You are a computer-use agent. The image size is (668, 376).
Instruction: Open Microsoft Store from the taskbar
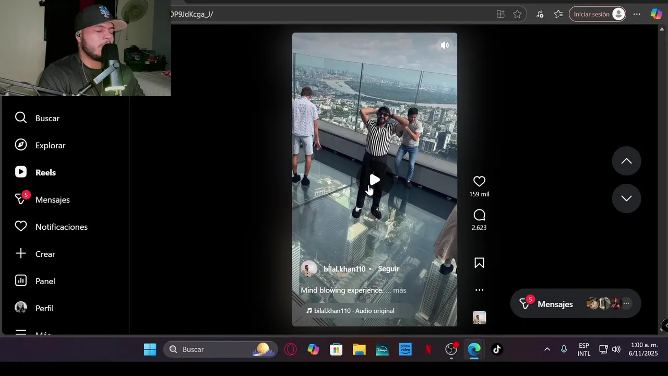336,349
